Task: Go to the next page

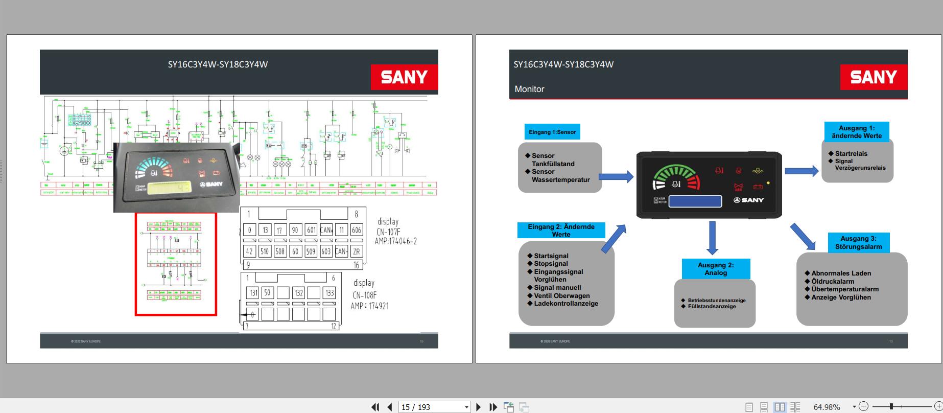Action: click(479, 407)
